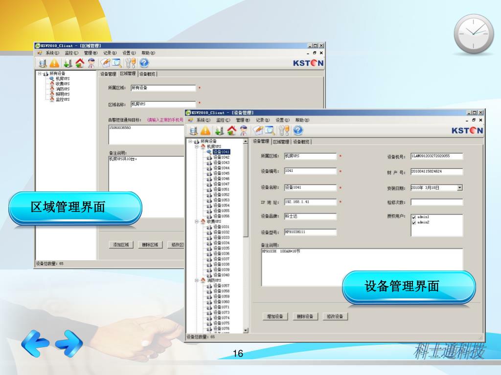Click the 删除设备 button
This screenshot has width=501, height=375.
(305, 316)
